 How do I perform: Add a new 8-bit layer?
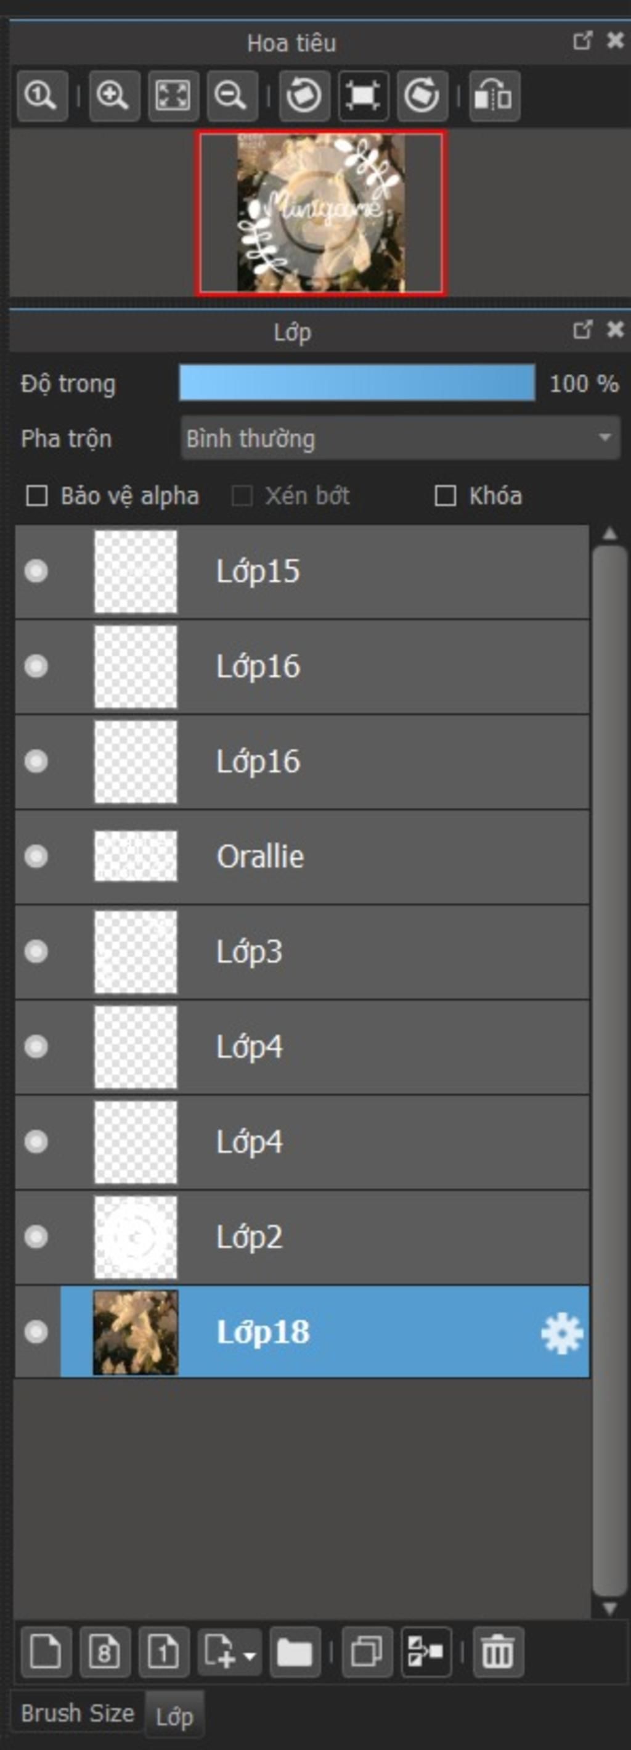105,1651
